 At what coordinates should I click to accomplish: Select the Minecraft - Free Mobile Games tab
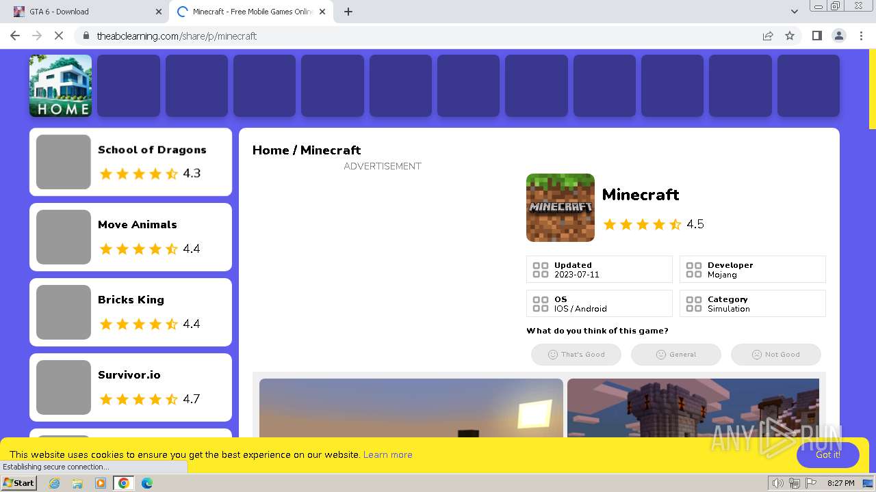pyautogui.click(x=252, y=12)
